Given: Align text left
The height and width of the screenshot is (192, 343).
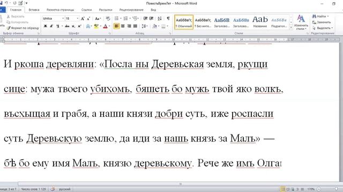Looking at the screenshot, I should (x=116, y=26).
